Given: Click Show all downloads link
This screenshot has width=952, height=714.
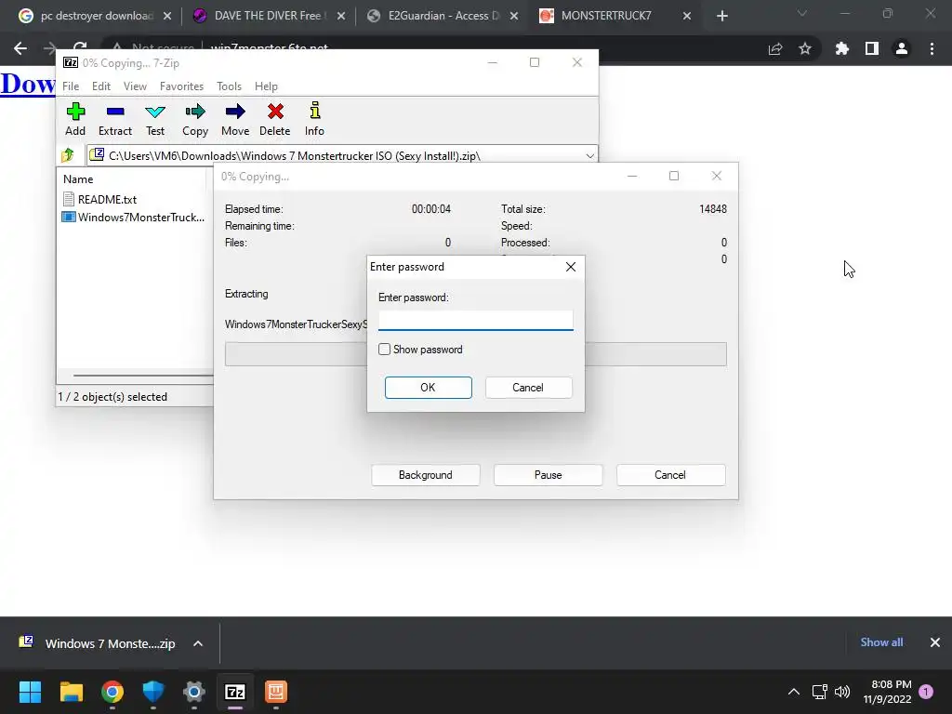Looking at the screenshot, I should (881, 642).
